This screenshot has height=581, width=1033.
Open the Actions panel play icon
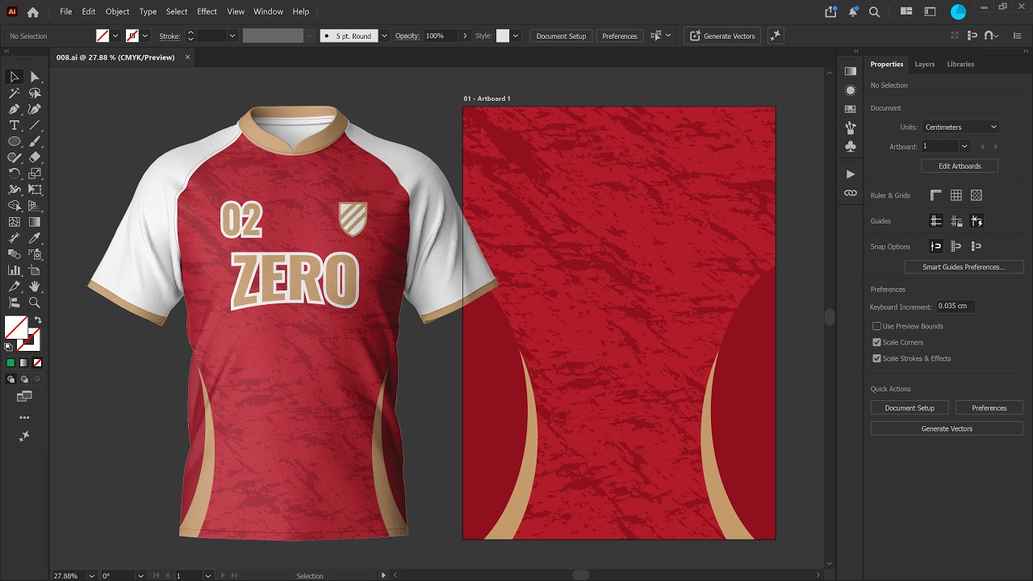pos(850,174)
